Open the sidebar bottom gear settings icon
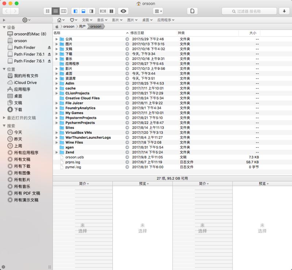This screenshot has height=270, width=292. click(3, 267)
